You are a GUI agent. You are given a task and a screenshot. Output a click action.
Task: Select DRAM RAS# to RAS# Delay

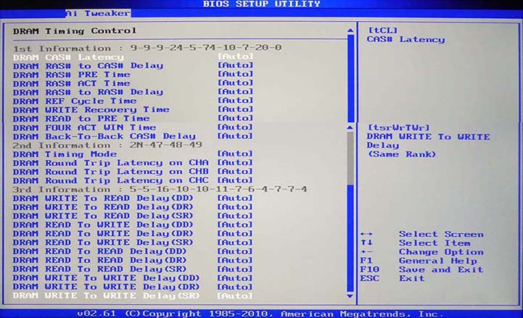tap(133, 92)
